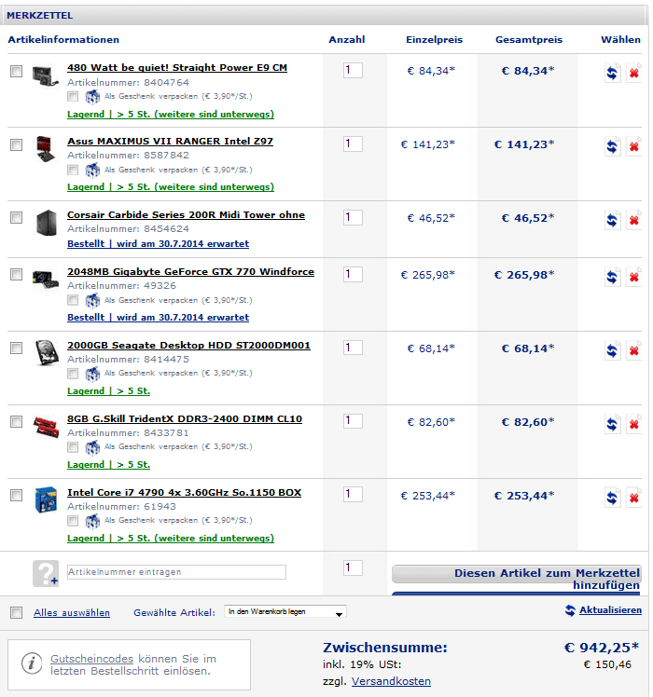Update icon for Seagate Desktop HDD row

pos(612,350)
